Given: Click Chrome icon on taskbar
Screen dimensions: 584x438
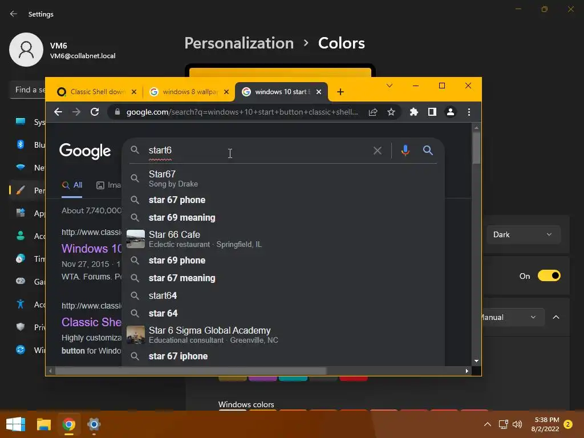Looking at the screenshot, I should pos(69,424).
